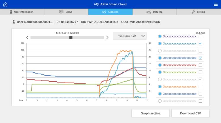Enable the seventh greyed-out series radio button

160,80
